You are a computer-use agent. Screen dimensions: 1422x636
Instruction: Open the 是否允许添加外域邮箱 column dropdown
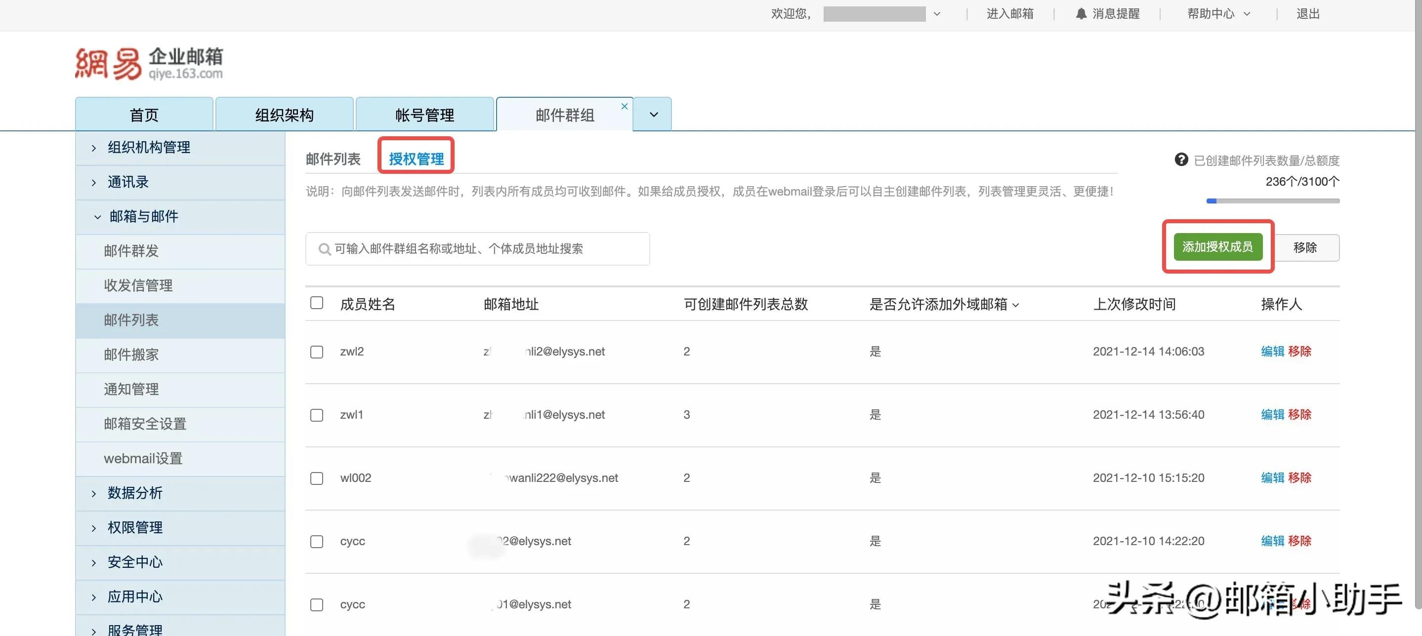[1017, 305]
